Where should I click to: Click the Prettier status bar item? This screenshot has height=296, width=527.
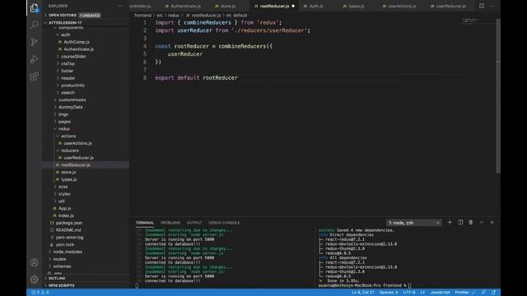(465, 293)
